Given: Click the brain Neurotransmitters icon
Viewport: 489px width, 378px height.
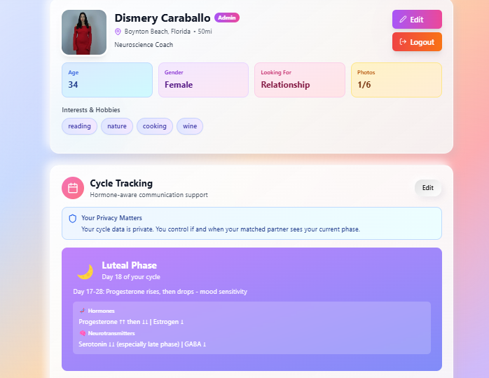Looking at the screenshot, I should (82, 333).
